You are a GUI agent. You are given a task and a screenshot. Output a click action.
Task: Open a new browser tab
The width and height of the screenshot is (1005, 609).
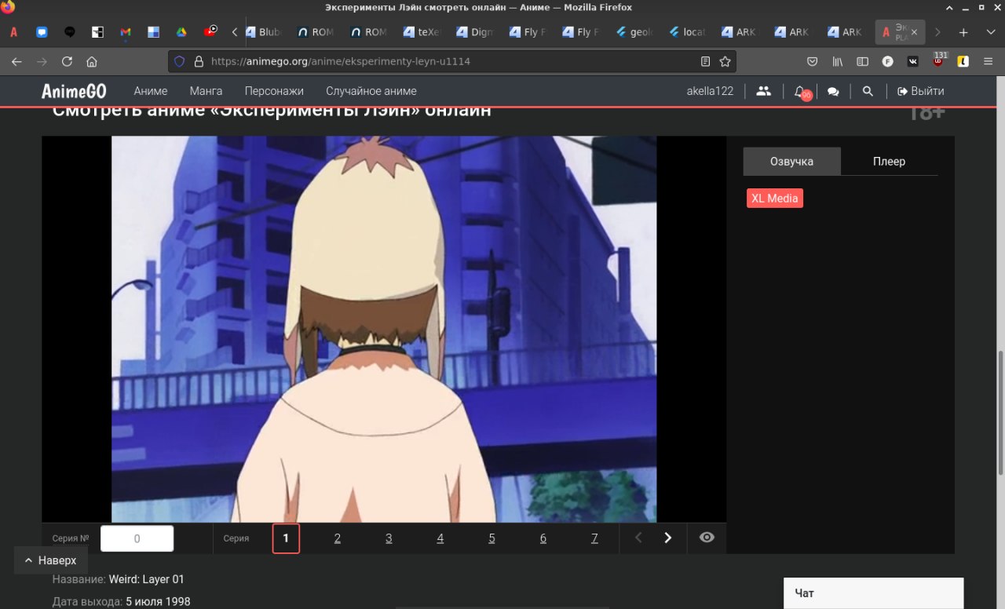tap(963, 32)
